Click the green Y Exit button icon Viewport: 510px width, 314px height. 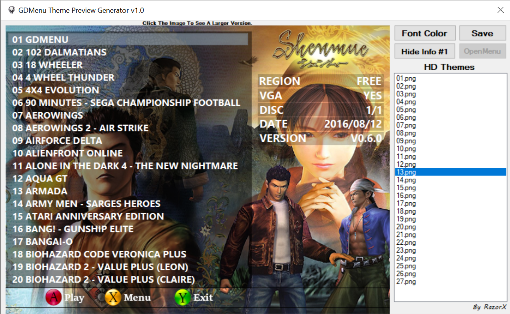click(x=183, y=298)
